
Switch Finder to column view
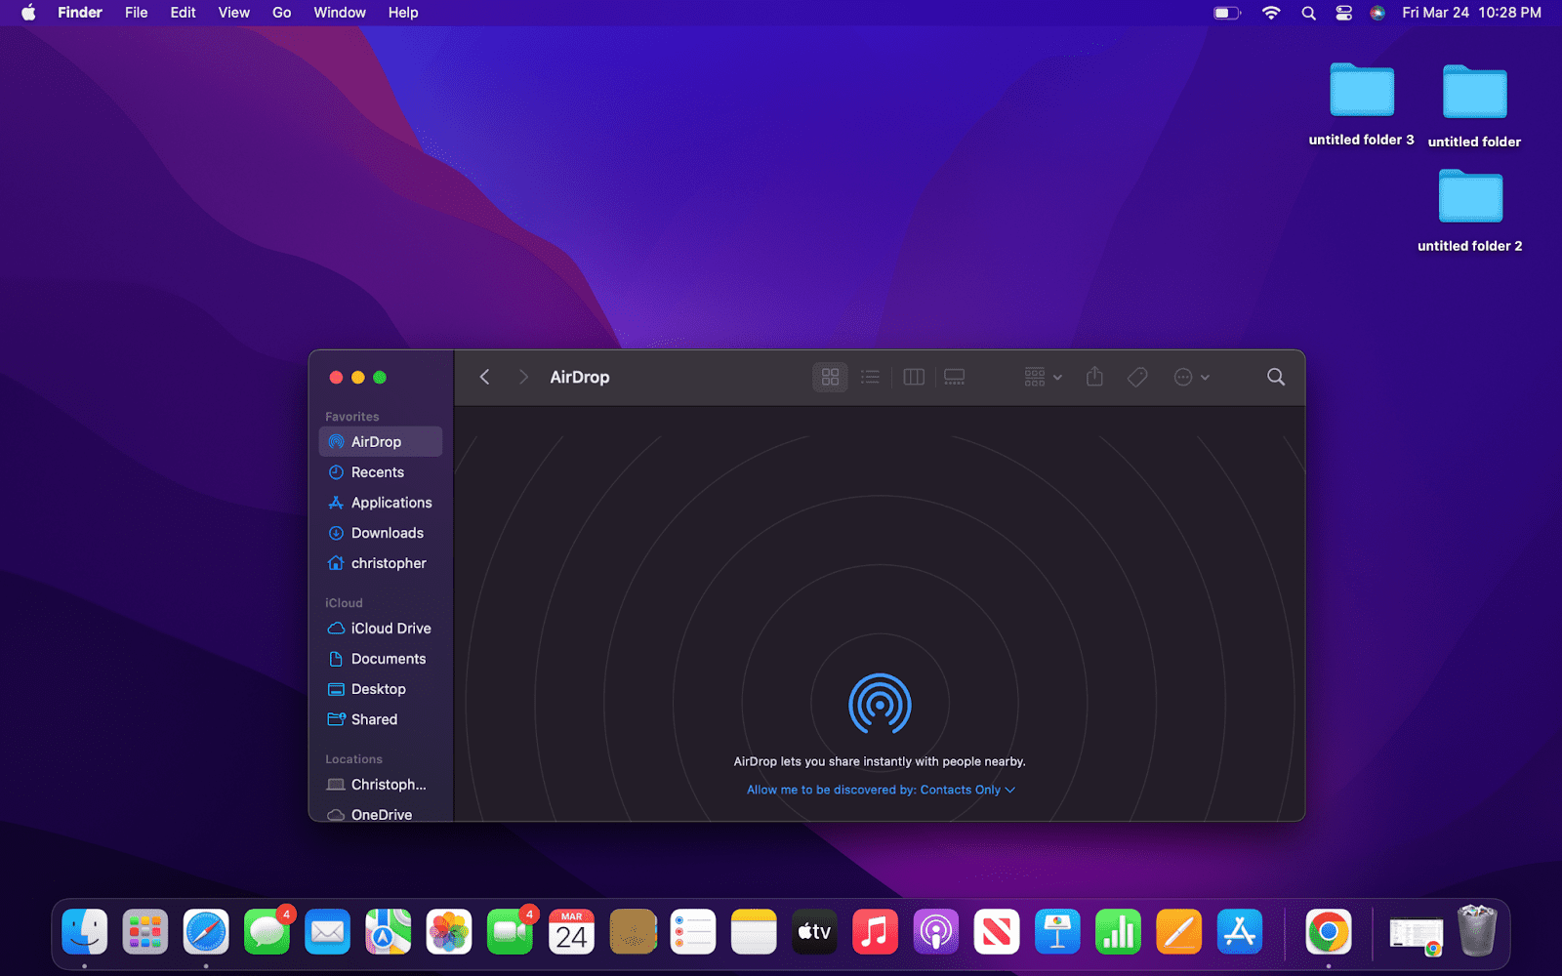(x=914, y=377)
